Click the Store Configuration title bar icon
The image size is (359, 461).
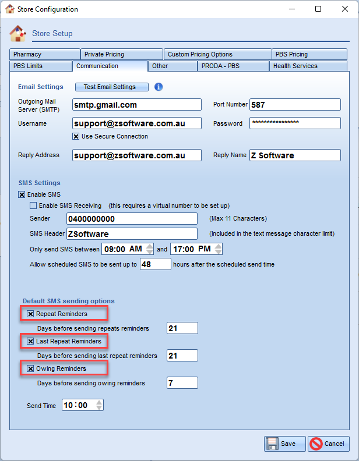9,9
